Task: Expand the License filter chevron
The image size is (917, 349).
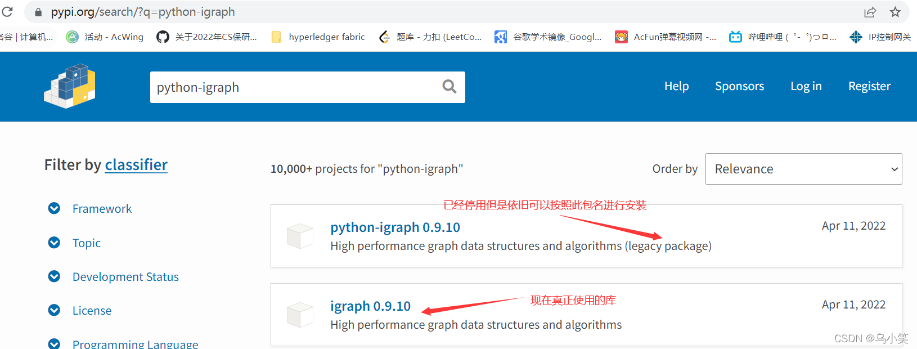Action: click(x=54, y=310)
